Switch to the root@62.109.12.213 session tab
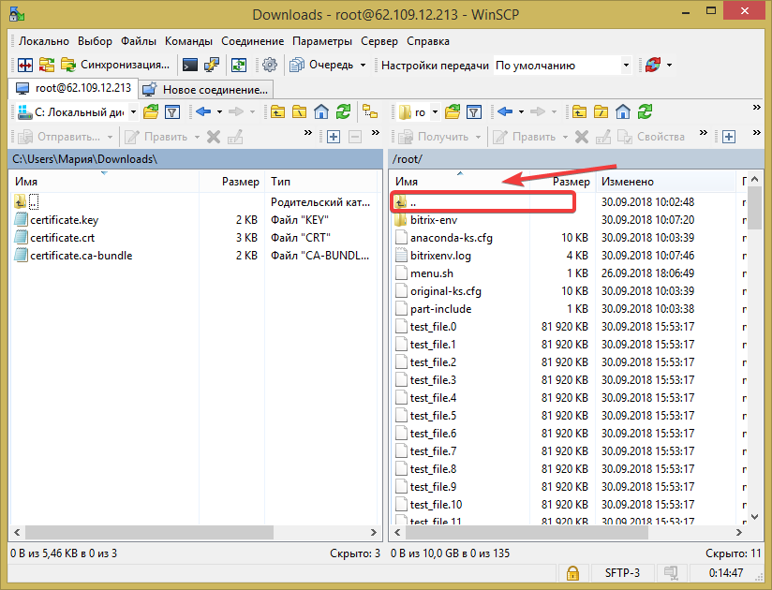772x590 pixels. (x=73, y=89)
